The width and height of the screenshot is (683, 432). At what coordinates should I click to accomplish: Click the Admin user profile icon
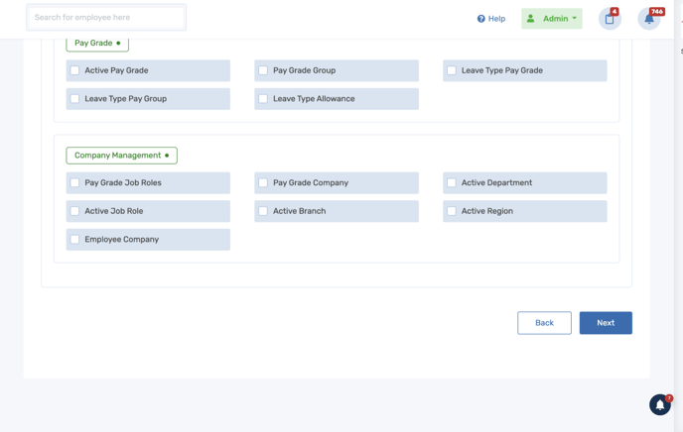[x=530, y=18]
